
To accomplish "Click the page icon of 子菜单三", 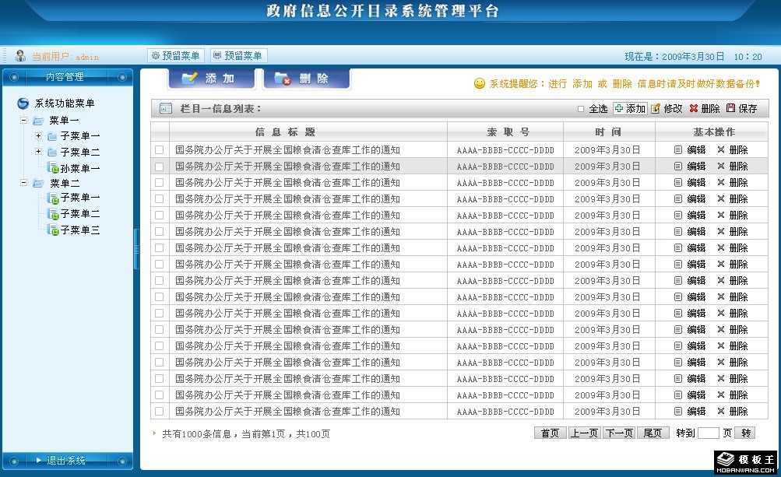I will point(53,230).
